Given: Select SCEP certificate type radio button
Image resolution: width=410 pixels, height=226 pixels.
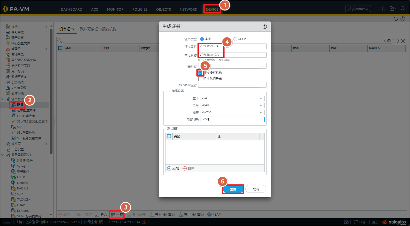Looking at the screenshot, I should tap(235, 39).
